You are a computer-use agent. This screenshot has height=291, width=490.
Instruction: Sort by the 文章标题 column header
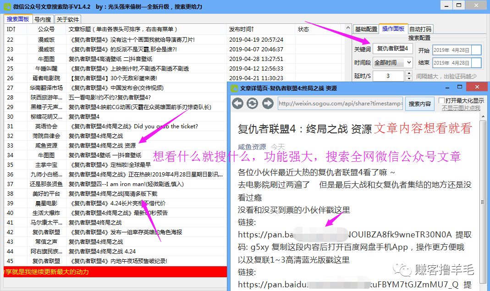(x=146, y=29)
